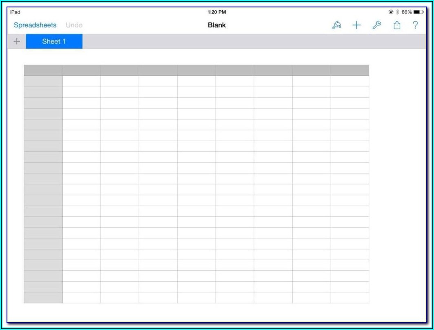Check the battery indicator in status bar
The image size is (434, 330).
[x=418, y=12]
